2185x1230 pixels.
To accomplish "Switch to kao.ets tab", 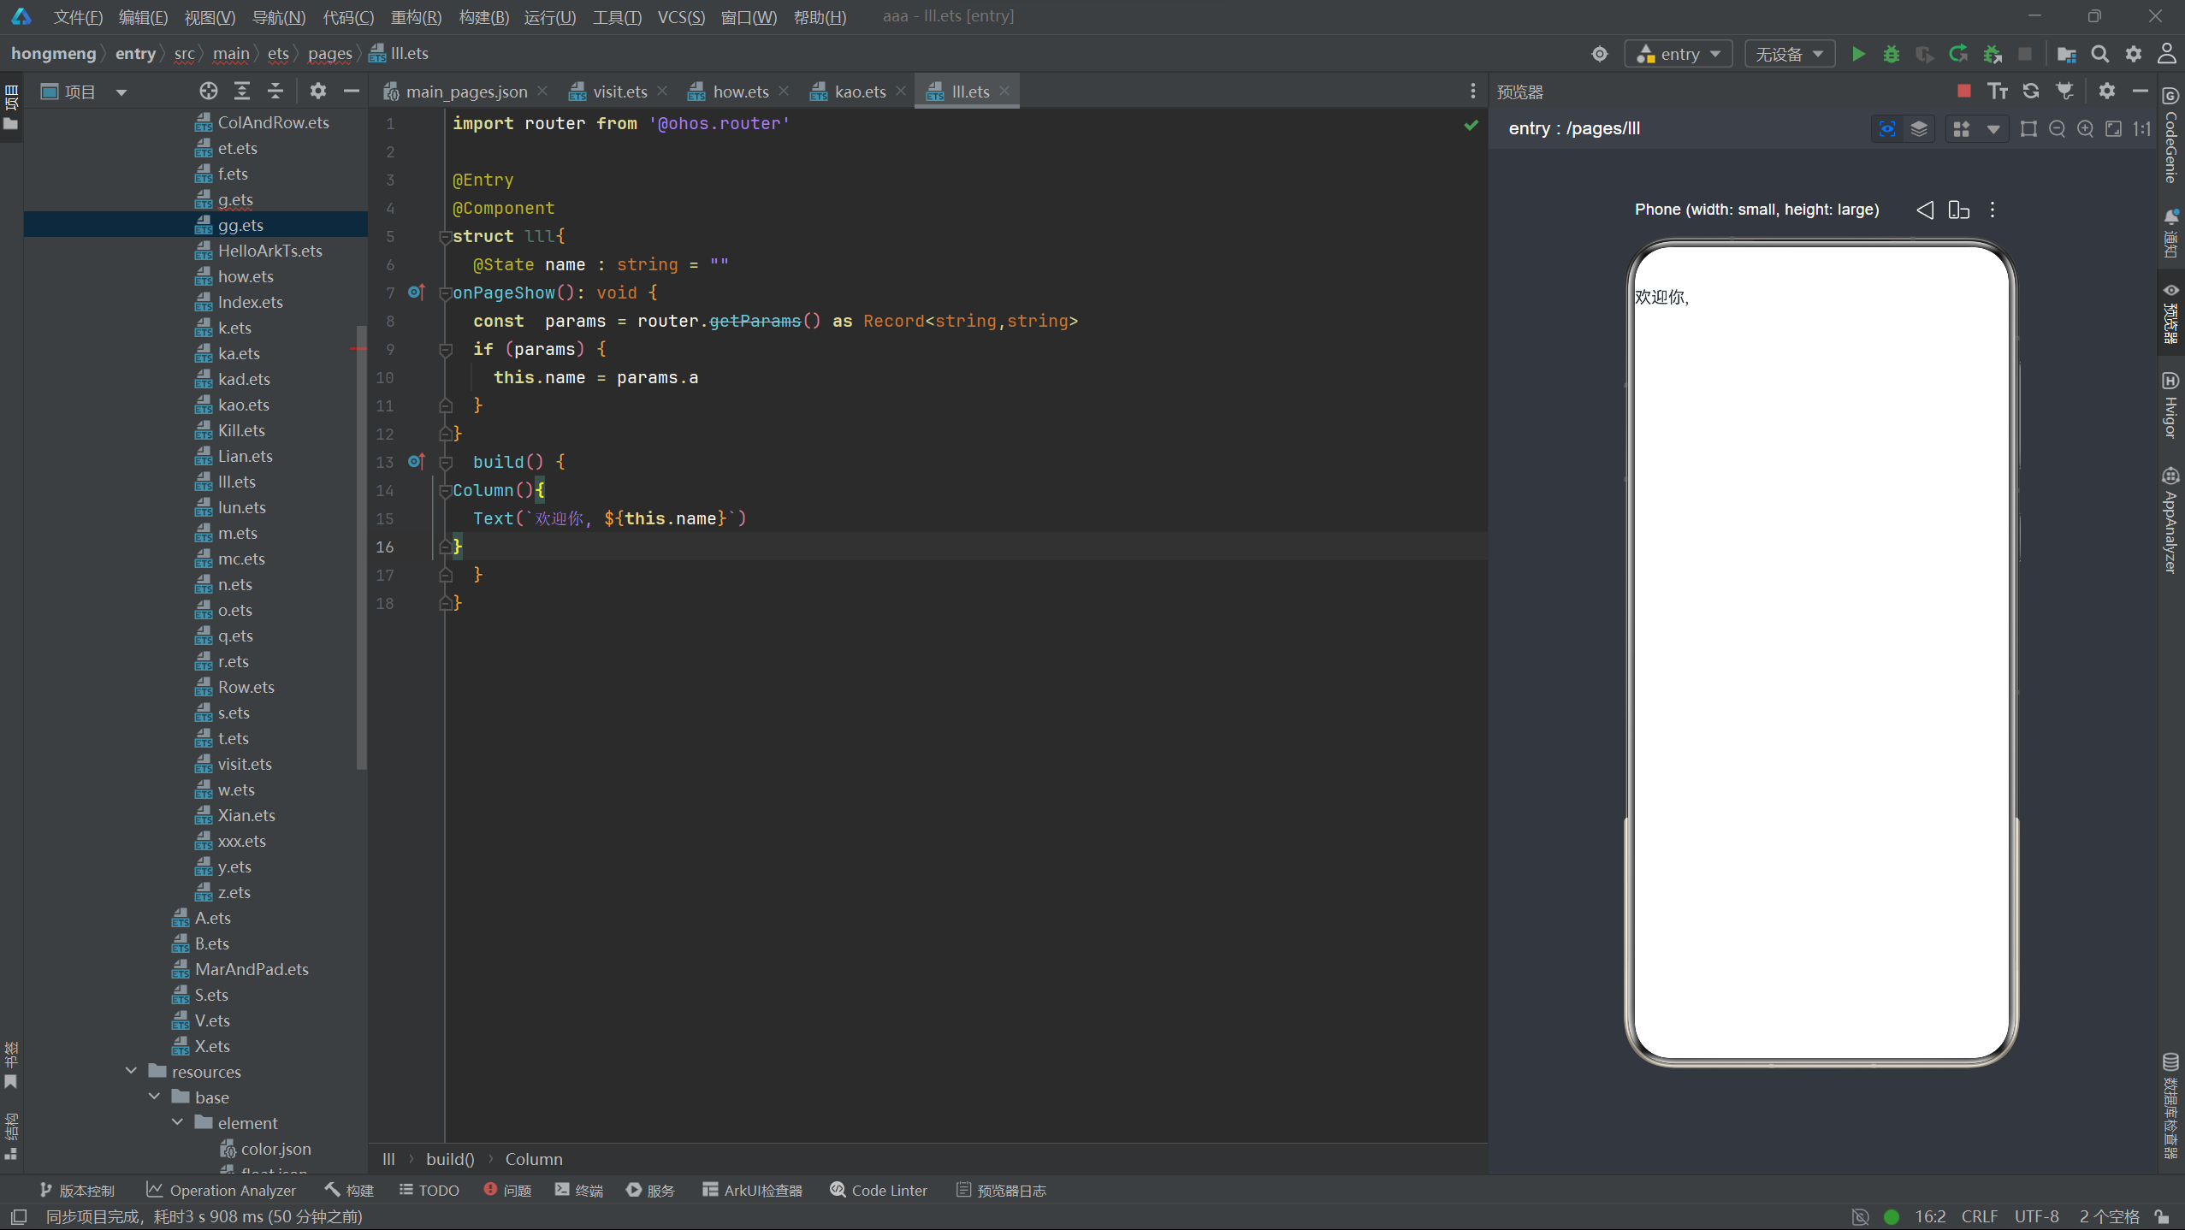I will (x=860, y=91).
